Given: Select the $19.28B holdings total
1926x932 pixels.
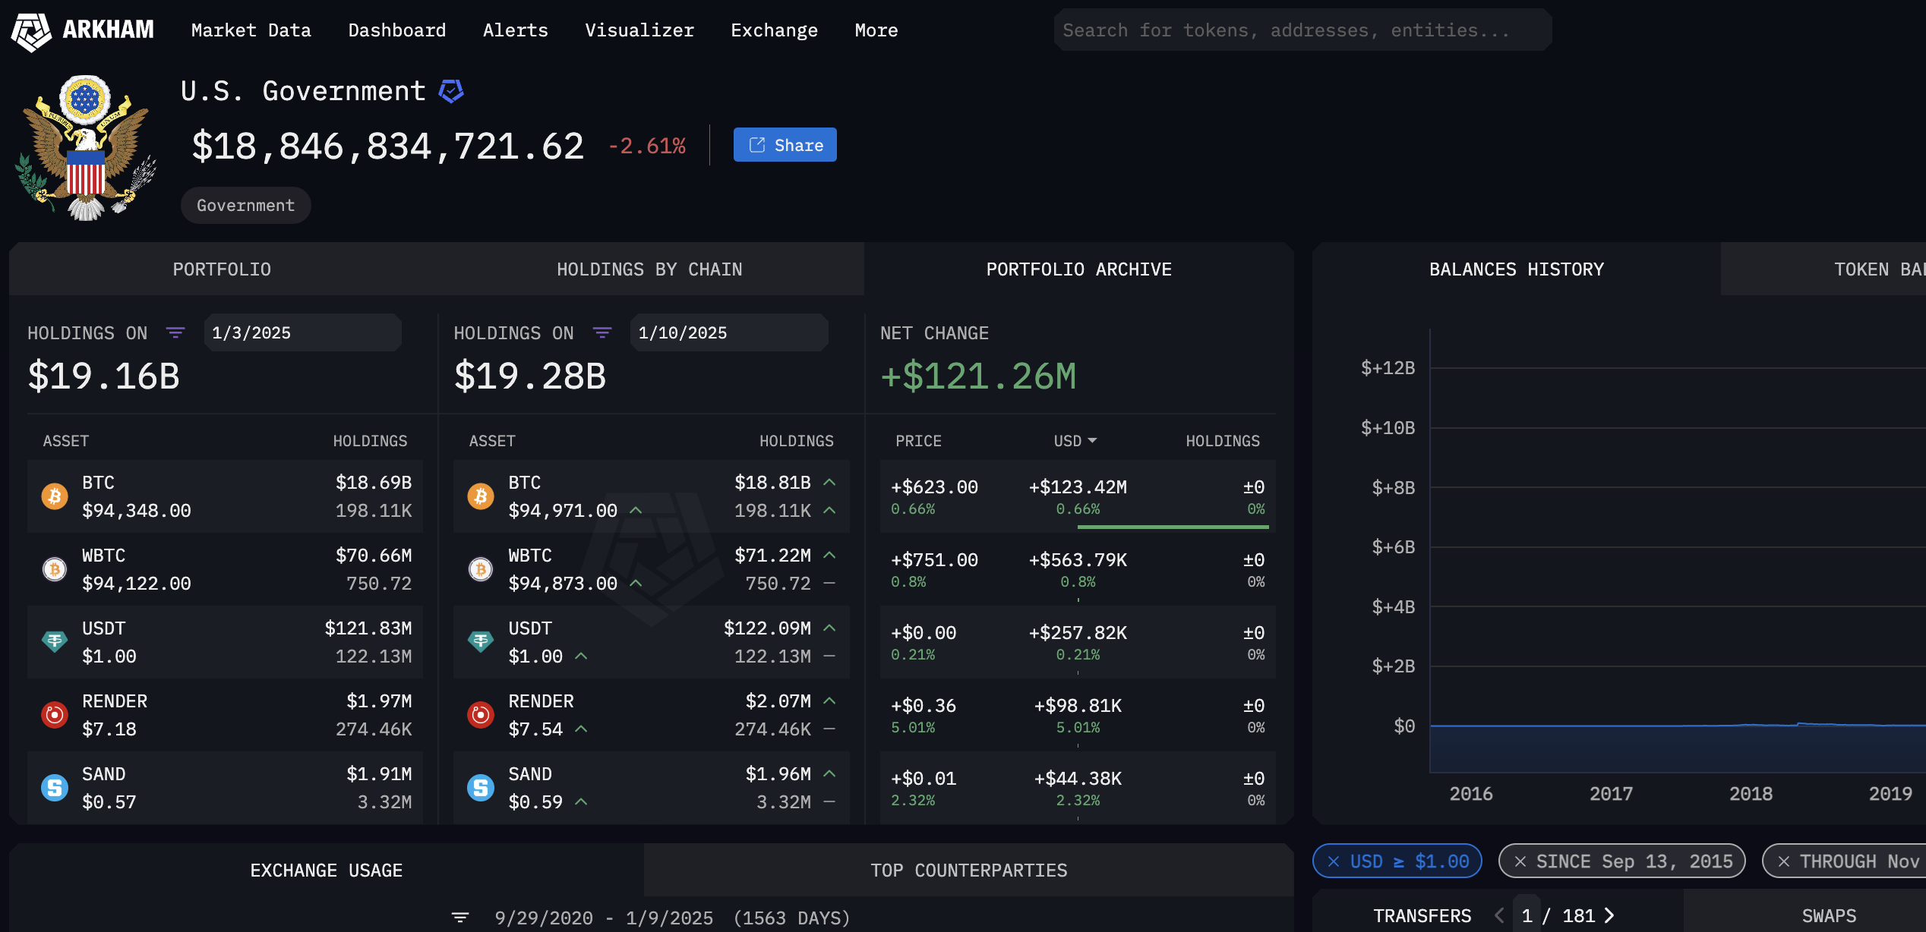Looking at the screenshot, I should pos(530,376).
